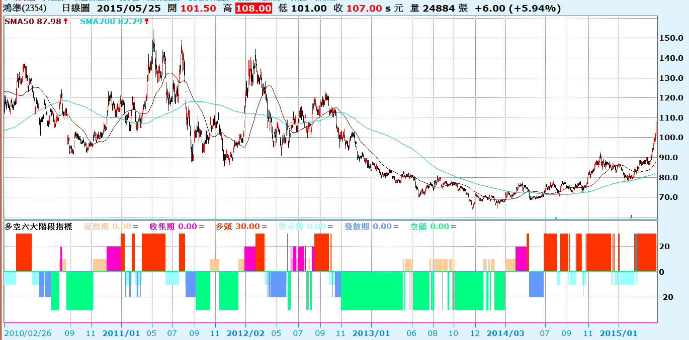The height and width of the screenshot is (340, 689).
Task: Click the equals sign after 復甦期 0.00
Action: [135, 226]
